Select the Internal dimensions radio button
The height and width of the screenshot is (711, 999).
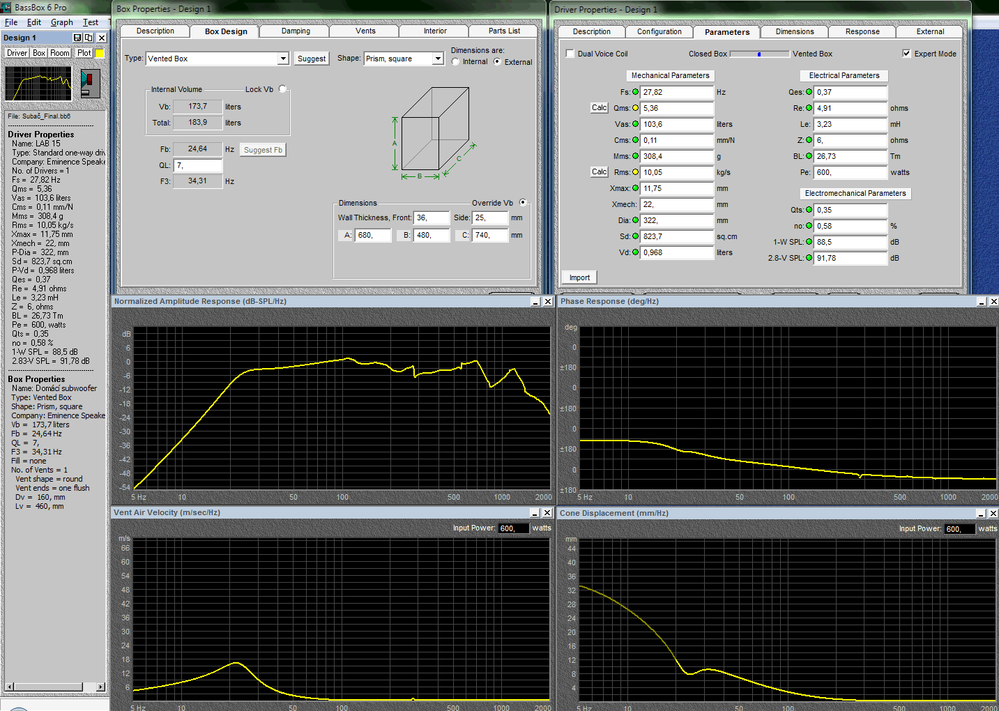coord(455,62)
